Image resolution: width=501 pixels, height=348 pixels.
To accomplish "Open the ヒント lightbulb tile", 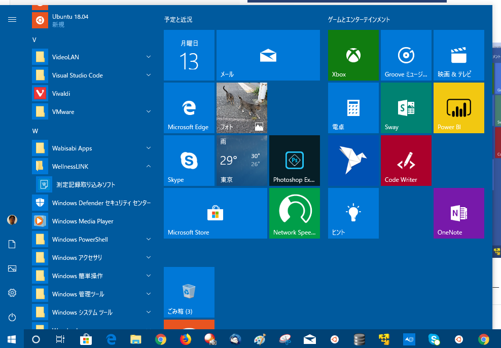I will click(x=353, y=213).
